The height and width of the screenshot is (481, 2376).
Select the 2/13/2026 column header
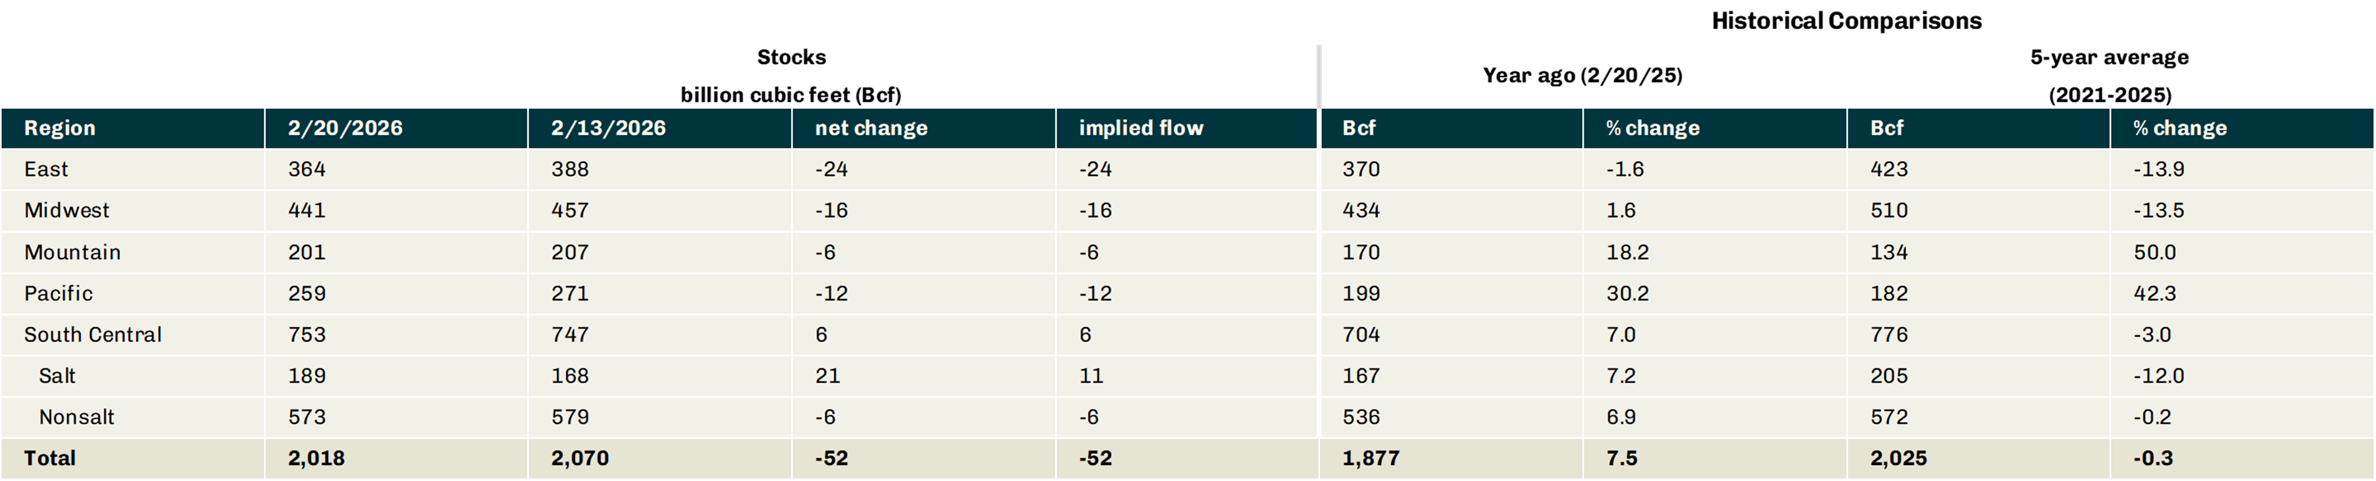point(609,128)
